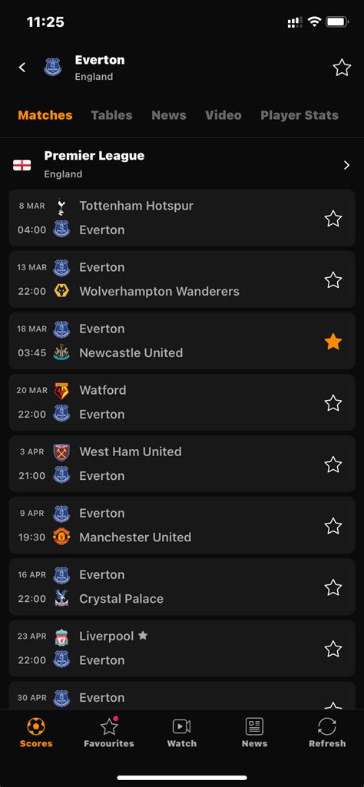The width and height of the screenshot is (364, 787).
Task: Open the Video tab
Action: (223, 115)
